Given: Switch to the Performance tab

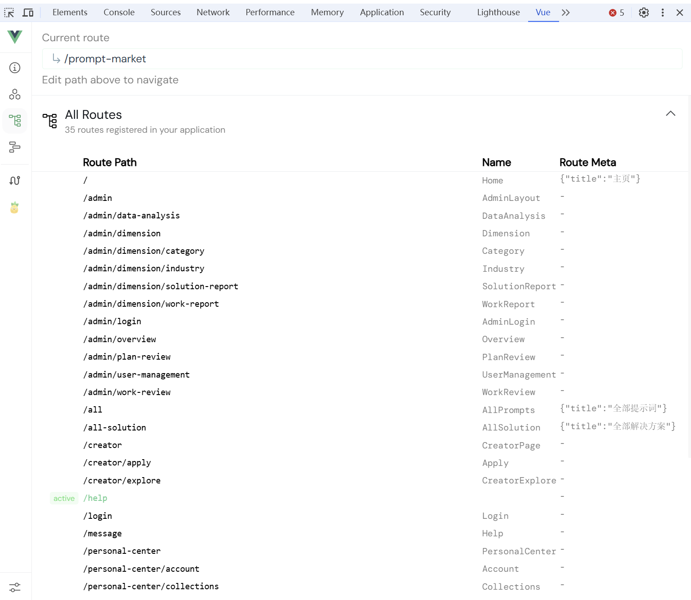Looking at the screenshot, I should (x=270, y=13).
